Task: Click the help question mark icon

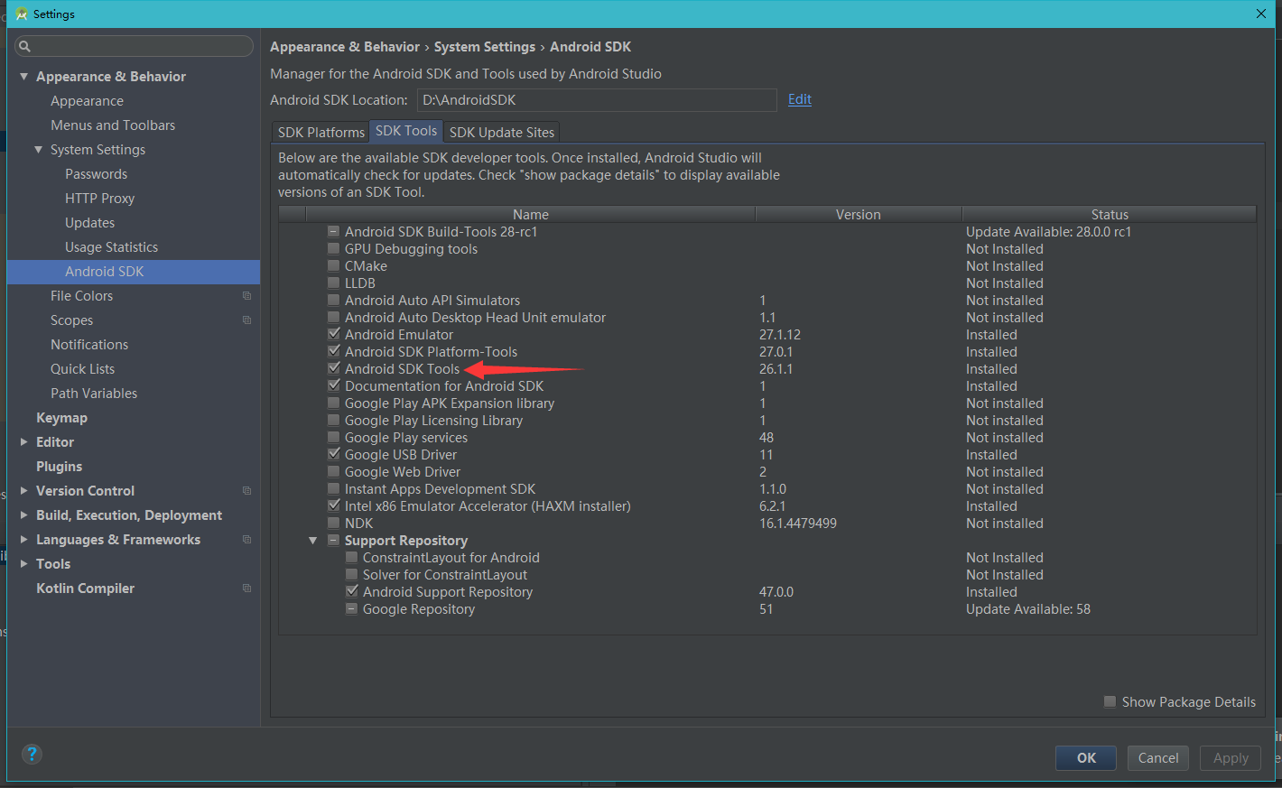Action: pos(32,754)
